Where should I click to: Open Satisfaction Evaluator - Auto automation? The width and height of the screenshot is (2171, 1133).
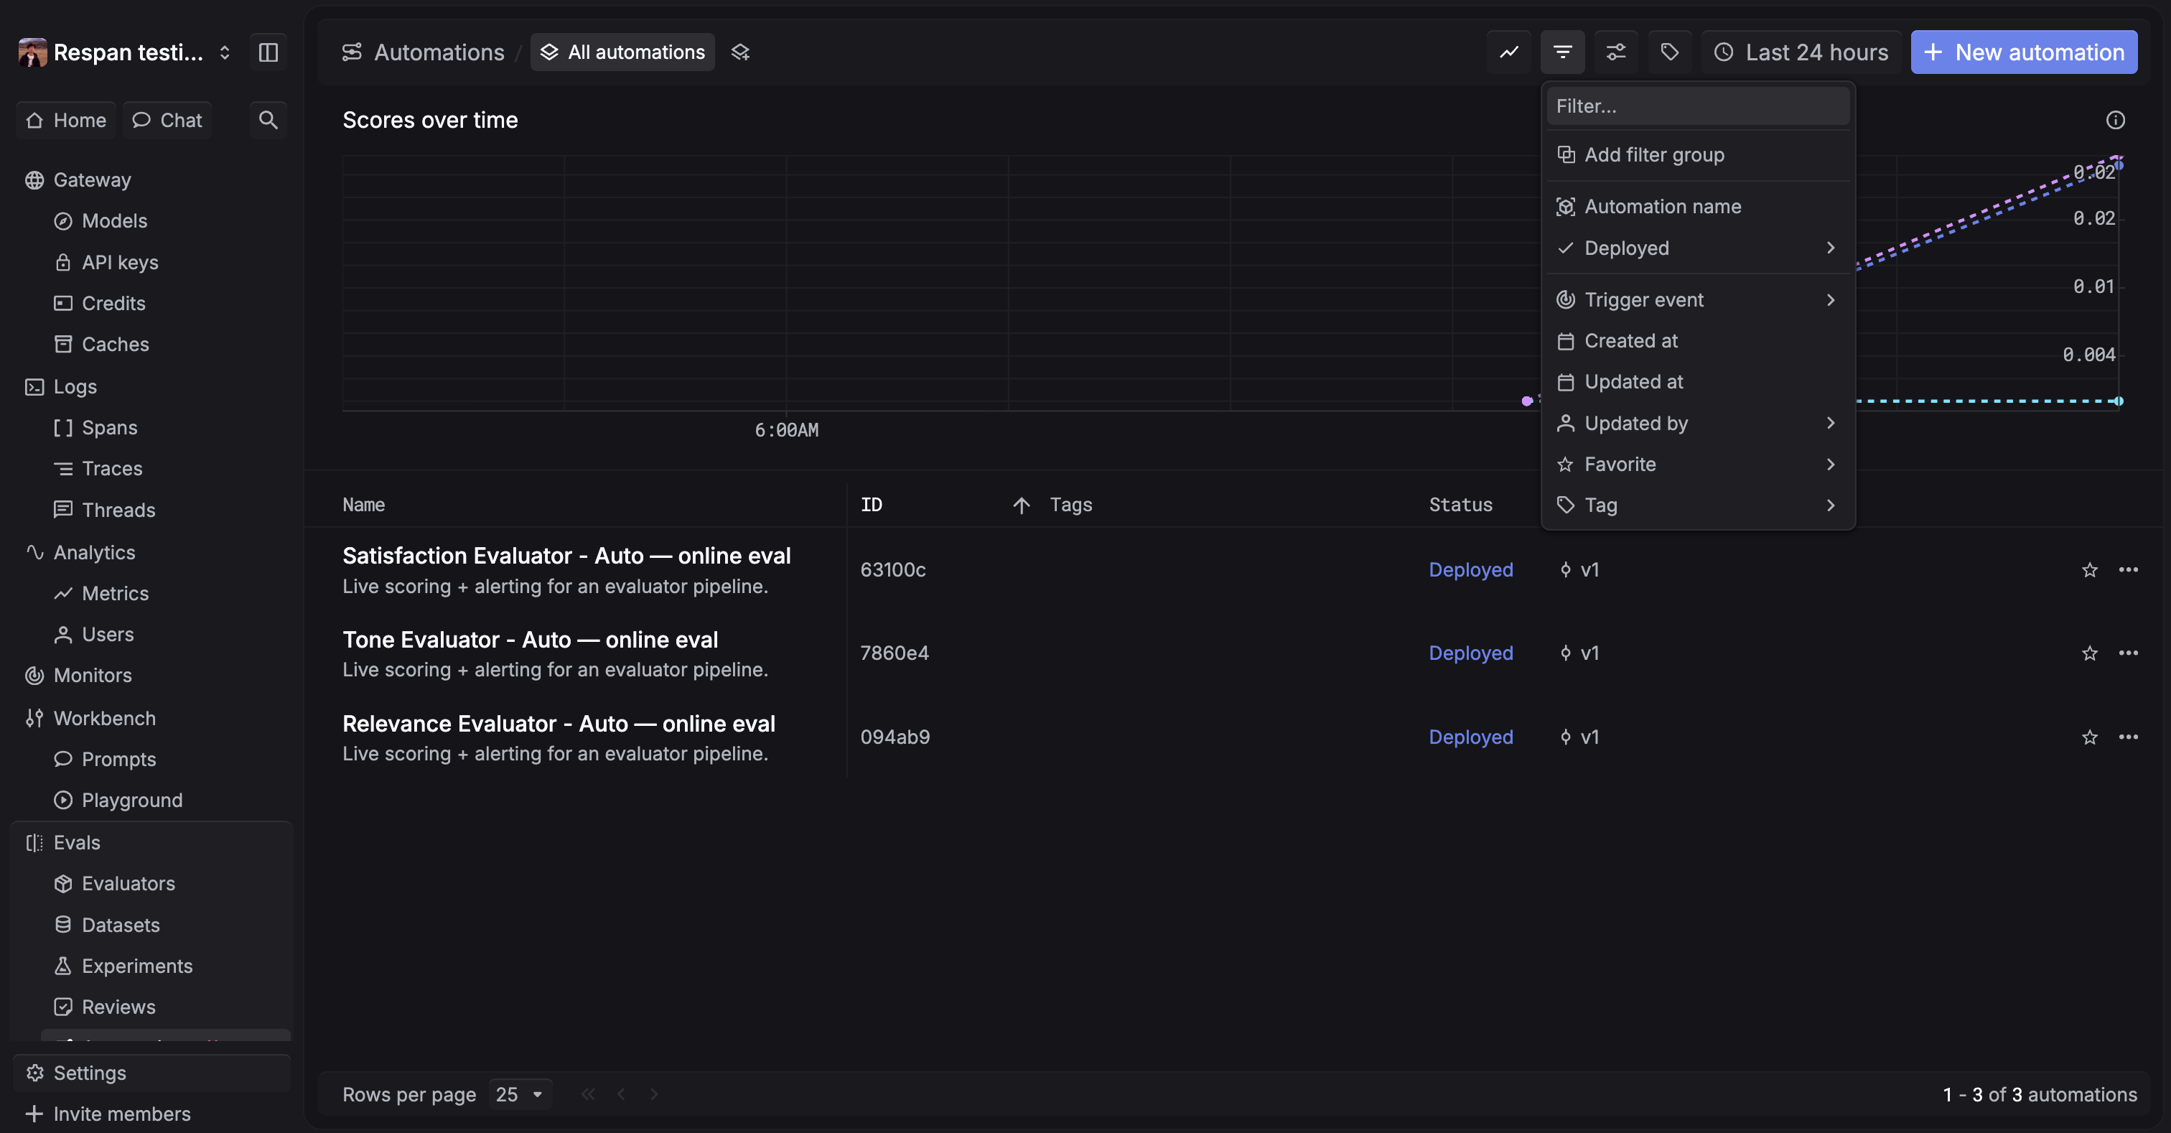pyautogui.click(x=566, y=556)
